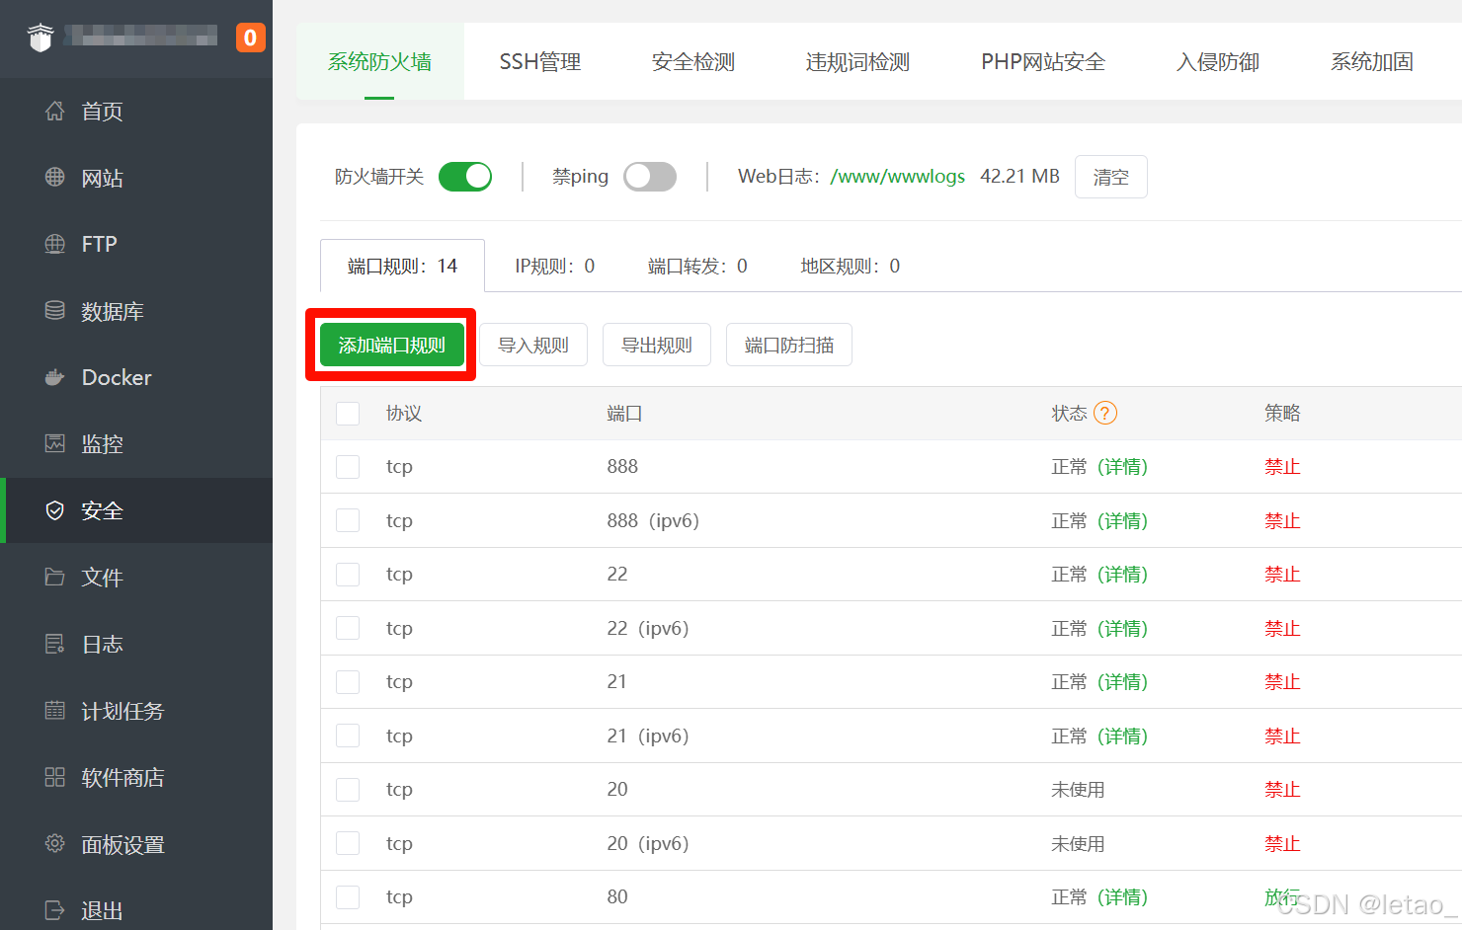
Task: Click the home icon beside 首页
Action: coord(55,111)
